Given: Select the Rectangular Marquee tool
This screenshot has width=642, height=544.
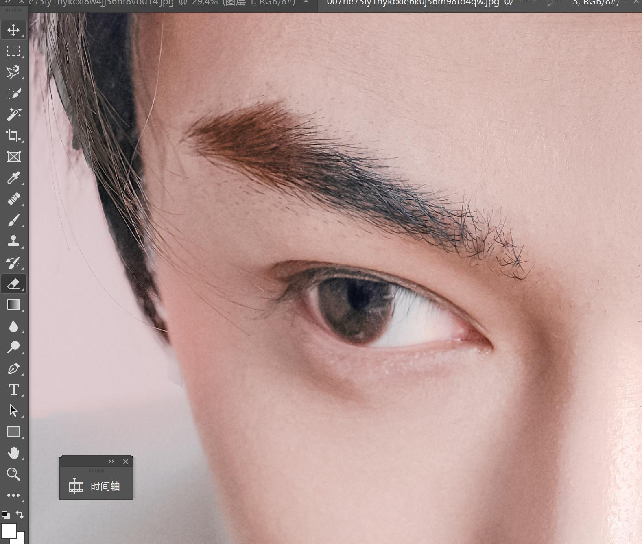Looking at the screenshot, I should pyautogui.click(x=13, y=51).
